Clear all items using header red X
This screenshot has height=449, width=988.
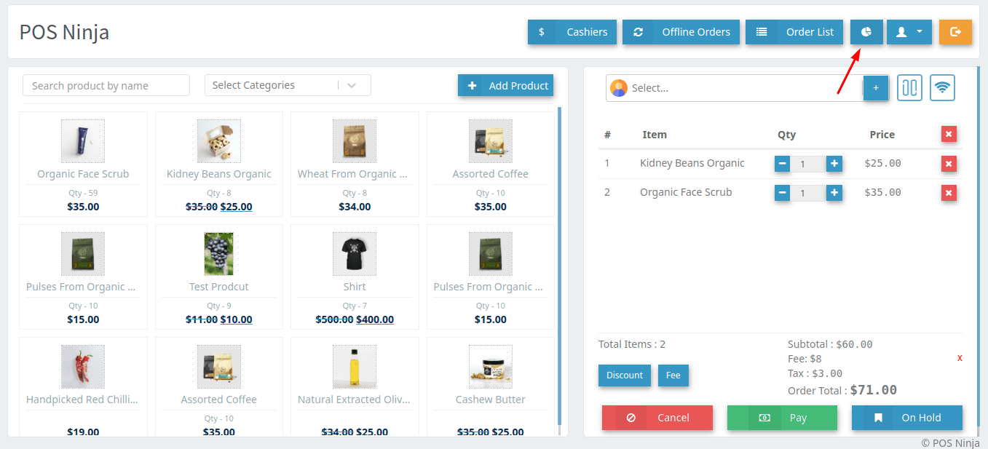[x=949, y=134]
